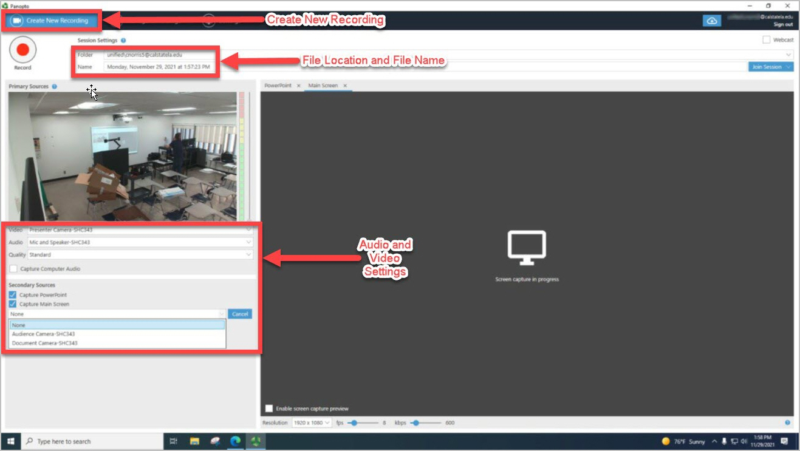This screenshot has width=800, height=451.
Task: Launch the green Panopto icon on the taskbar
Action: [x=255, y=441]
